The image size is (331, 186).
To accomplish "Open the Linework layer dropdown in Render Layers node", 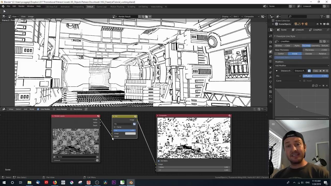I will point(74,160).
